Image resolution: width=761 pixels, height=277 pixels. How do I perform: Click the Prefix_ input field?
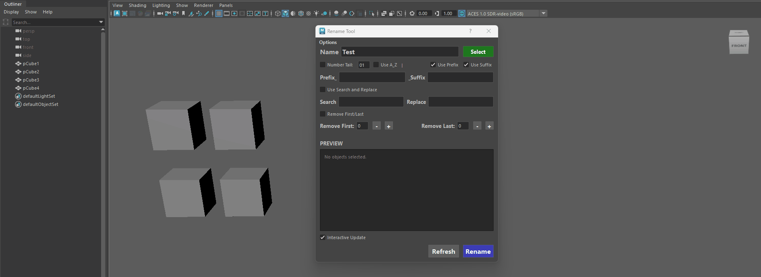tap(372, 77)
